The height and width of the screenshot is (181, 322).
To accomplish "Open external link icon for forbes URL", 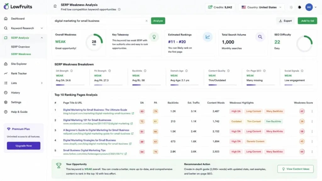I will click(125, 154).
